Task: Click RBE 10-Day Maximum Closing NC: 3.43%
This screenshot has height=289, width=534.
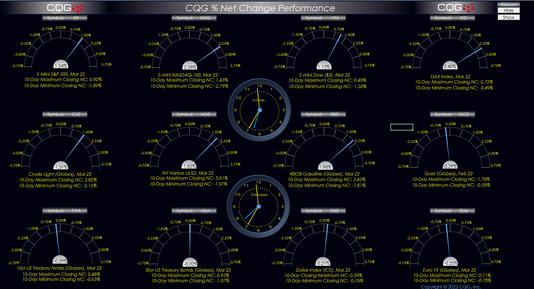Action: click(327, 179)
